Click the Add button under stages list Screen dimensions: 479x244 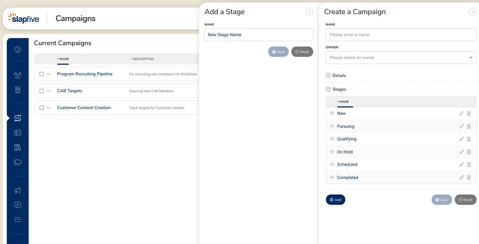tap(335, 200)
